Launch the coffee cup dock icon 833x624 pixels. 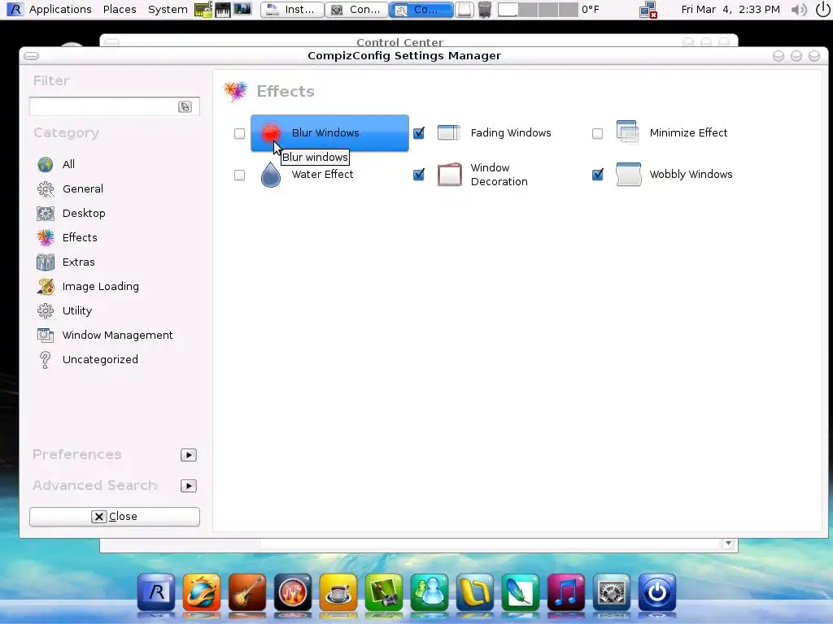[338, 592]
